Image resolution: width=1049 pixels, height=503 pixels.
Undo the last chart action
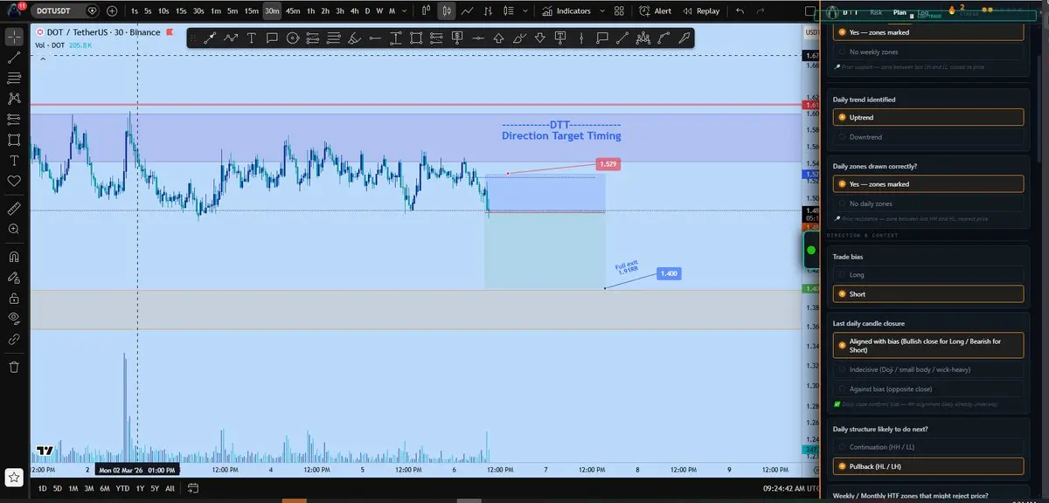[x=740, y=11]
